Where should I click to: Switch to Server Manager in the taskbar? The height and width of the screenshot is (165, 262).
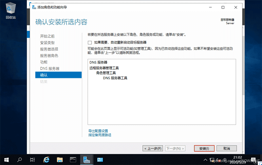coord(87,159)
